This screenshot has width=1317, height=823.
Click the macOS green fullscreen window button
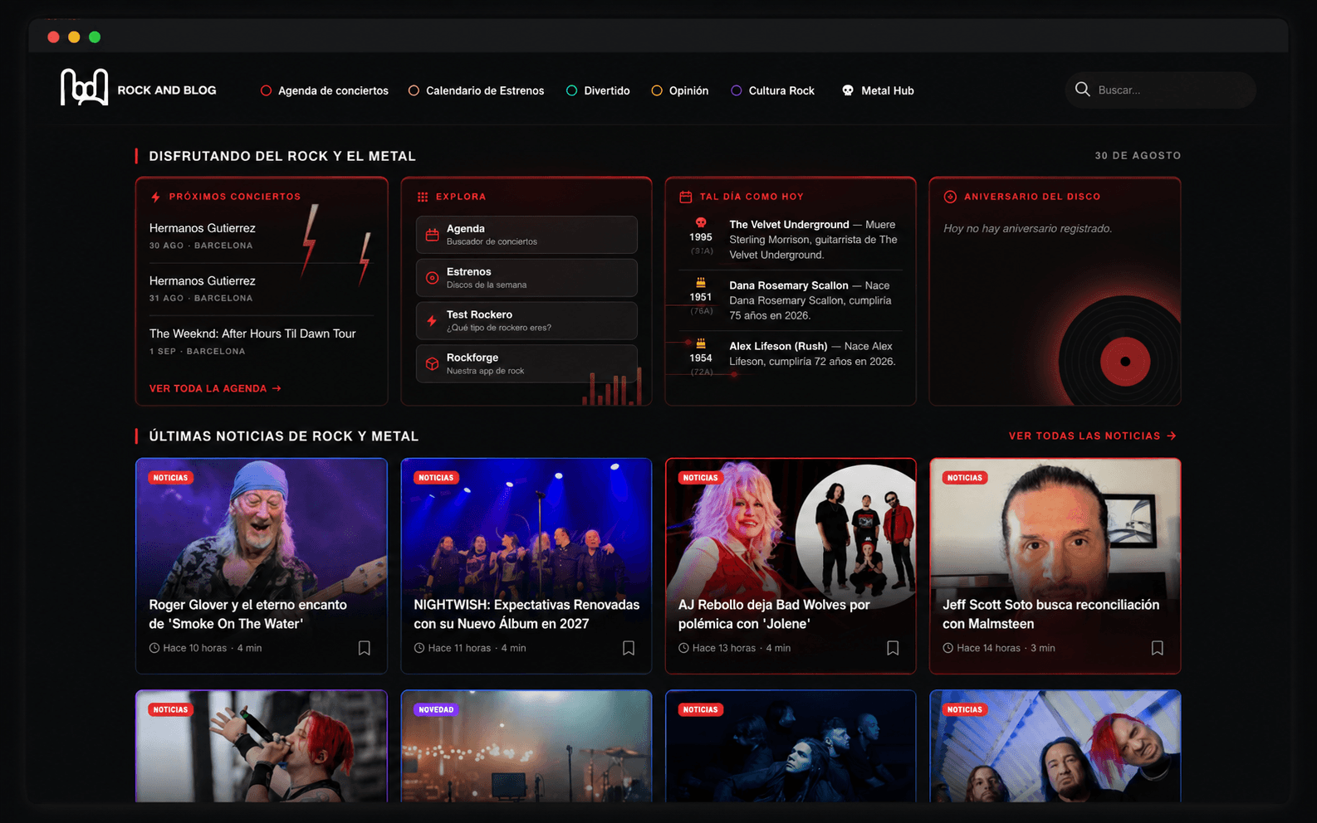coord(95,37)
